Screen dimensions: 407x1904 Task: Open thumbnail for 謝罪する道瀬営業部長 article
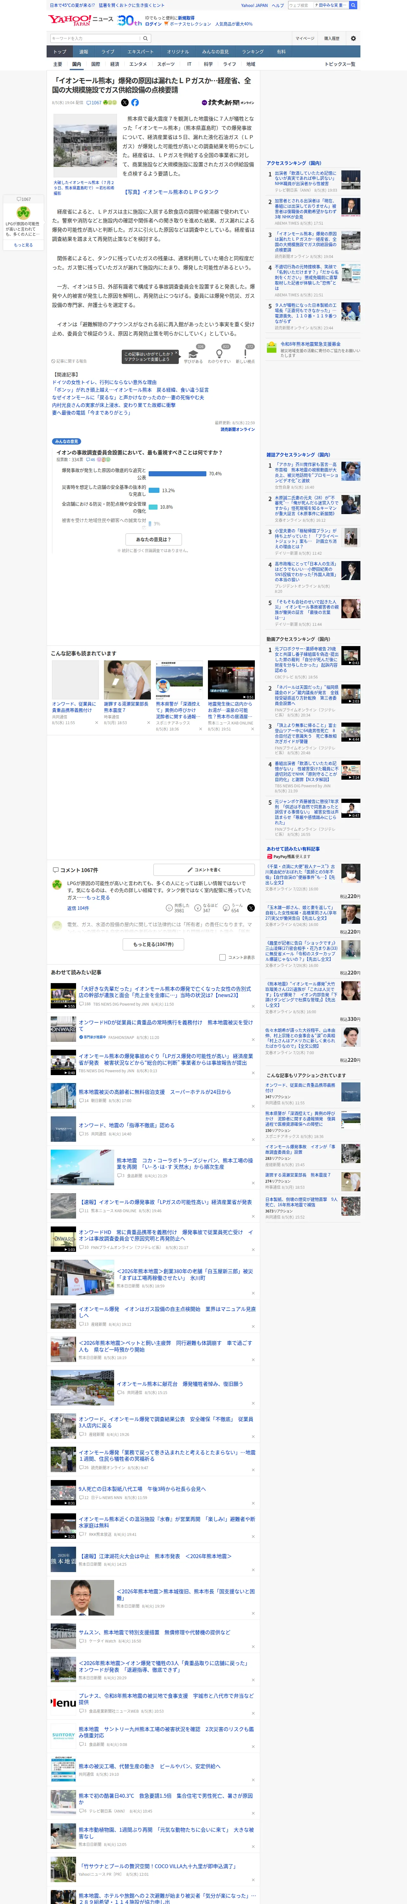pos(127,680)
